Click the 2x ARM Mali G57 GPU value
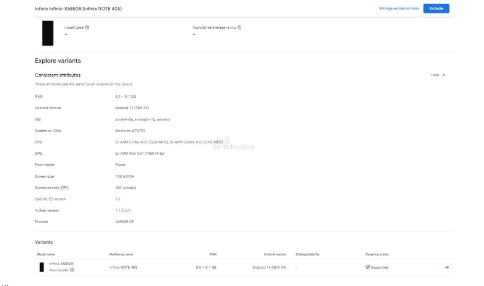484x286 pixels. point(139,153)
